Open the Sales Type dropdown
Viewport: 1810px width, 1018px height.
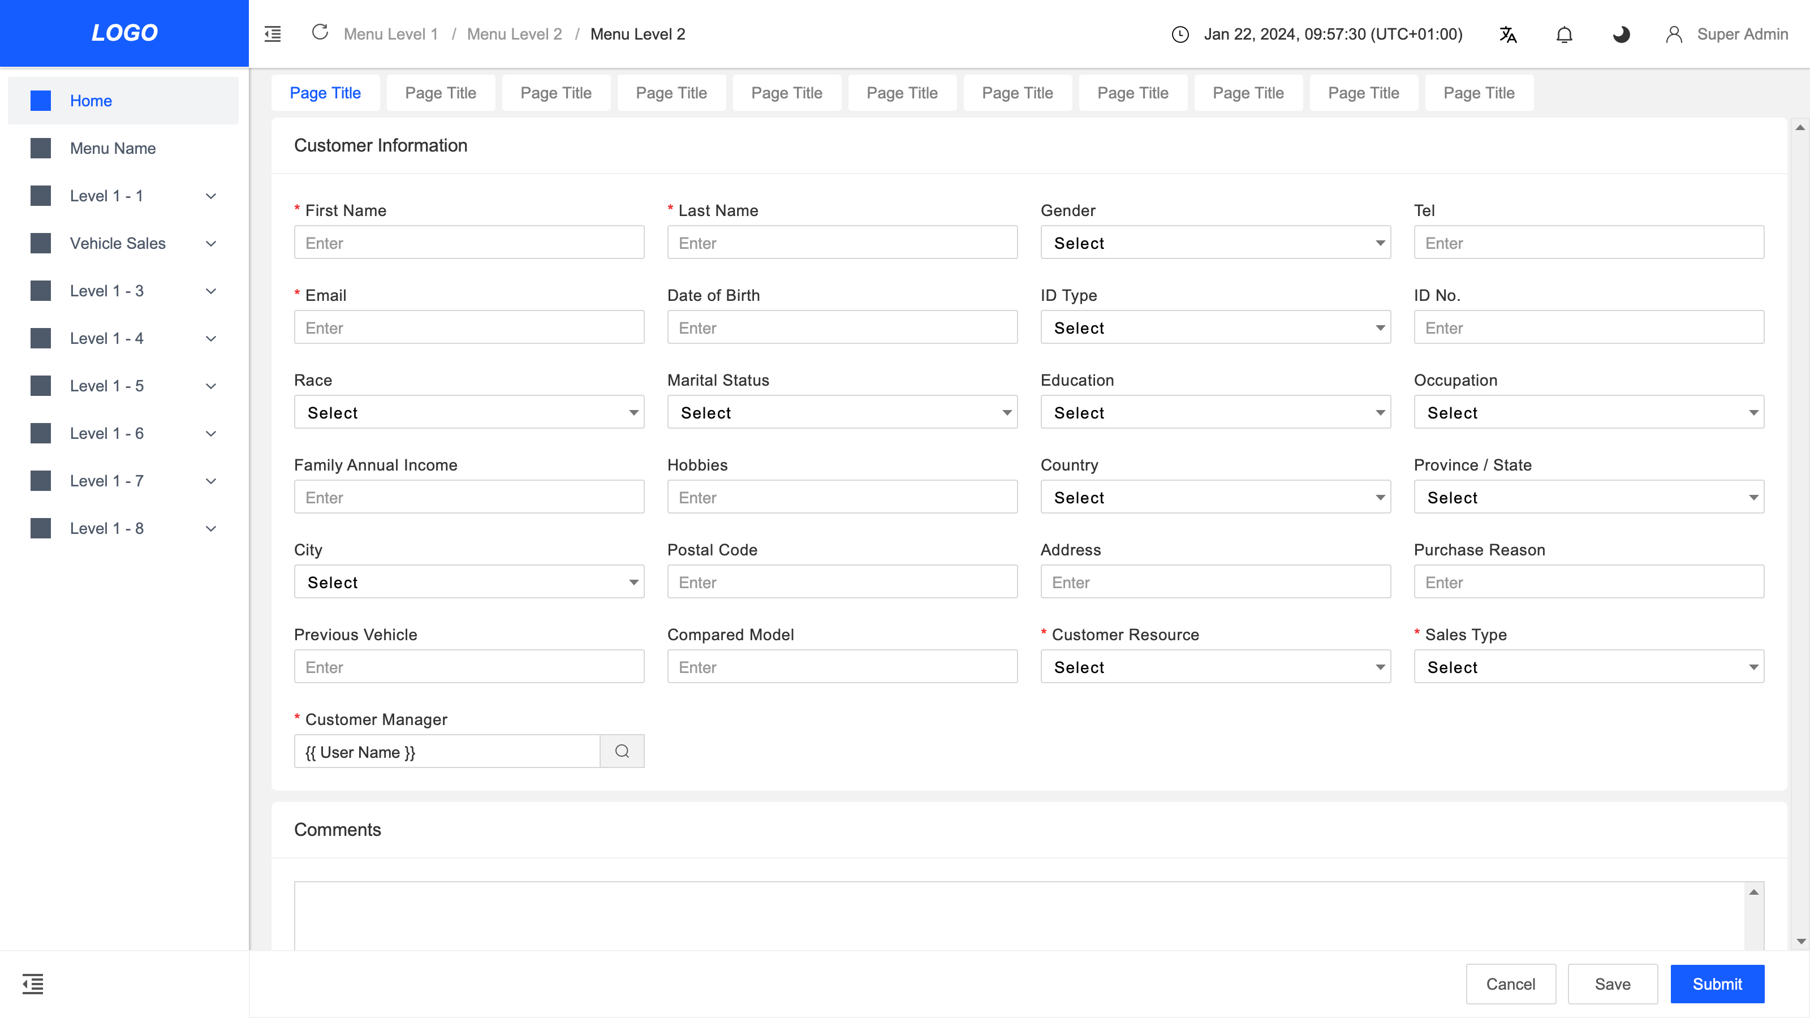click(1589, 667)
